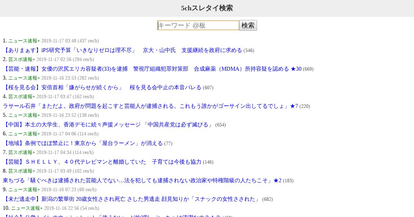Select ニュース速報+ board link in item 10
This screenshot has height=217, width=414.
(27, 208)
